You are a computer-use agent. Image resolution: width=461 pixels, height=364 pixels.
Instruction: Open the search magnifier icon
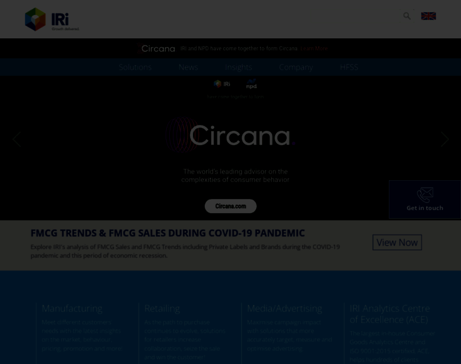(406, 16)
